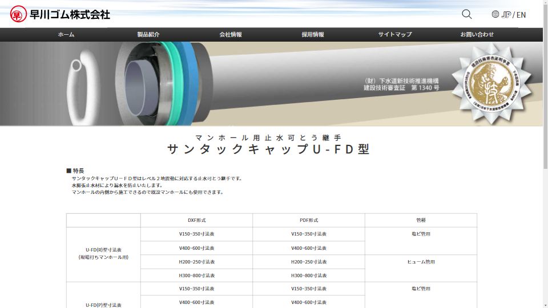Switch language to JP
Image resolution: width=548 pixels, height=308 pixels.
click(x=506, y=15)
